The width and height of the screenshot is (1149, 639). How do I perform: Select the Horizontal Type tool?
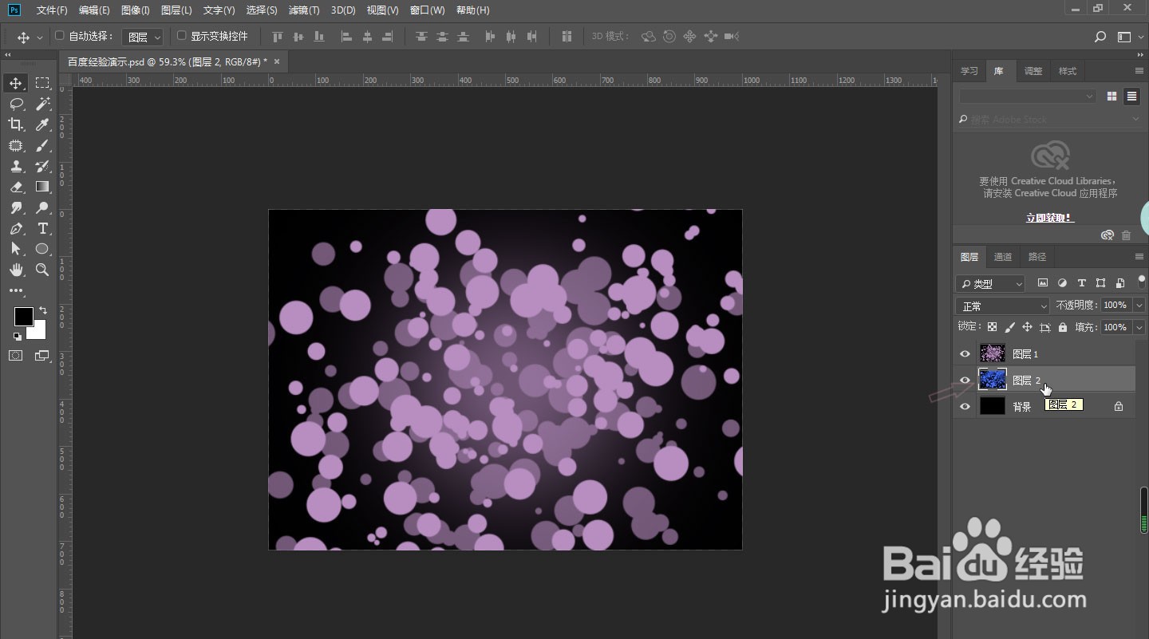(42, 228)
